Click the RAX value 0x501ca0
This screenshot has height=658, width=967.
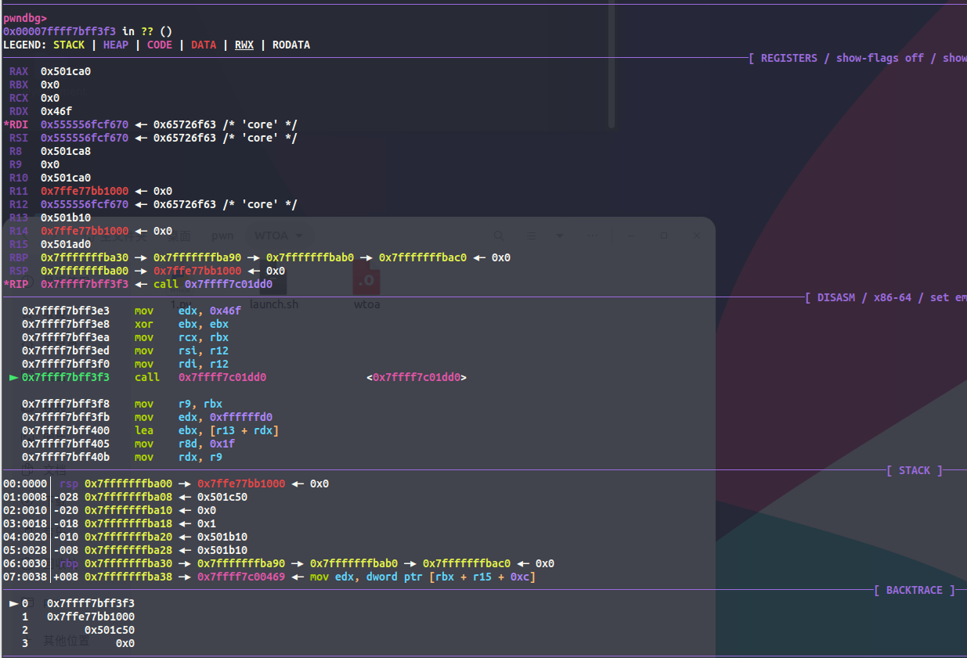tap(66, 71)
